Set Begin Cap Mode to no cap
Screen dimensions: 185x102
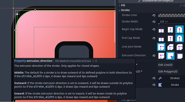point(161,29)
